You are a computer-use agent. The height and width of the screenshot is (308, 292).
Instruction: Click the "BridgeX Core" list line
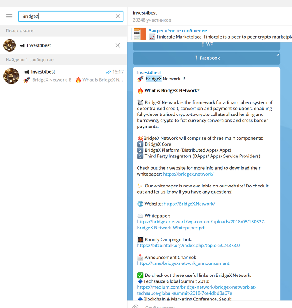pyautogui.click(x=158, y=144)
